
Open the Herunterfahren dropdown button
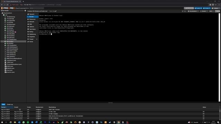(x=193, y=11)
